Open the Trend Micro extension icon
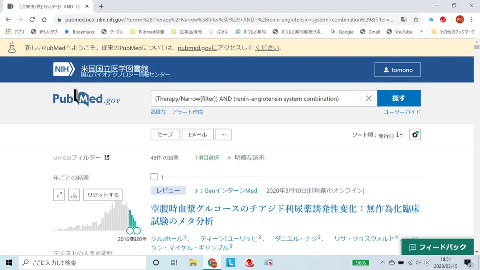This screenshot has height=270, width=480. pyautogui.click(x=443, y=19)
